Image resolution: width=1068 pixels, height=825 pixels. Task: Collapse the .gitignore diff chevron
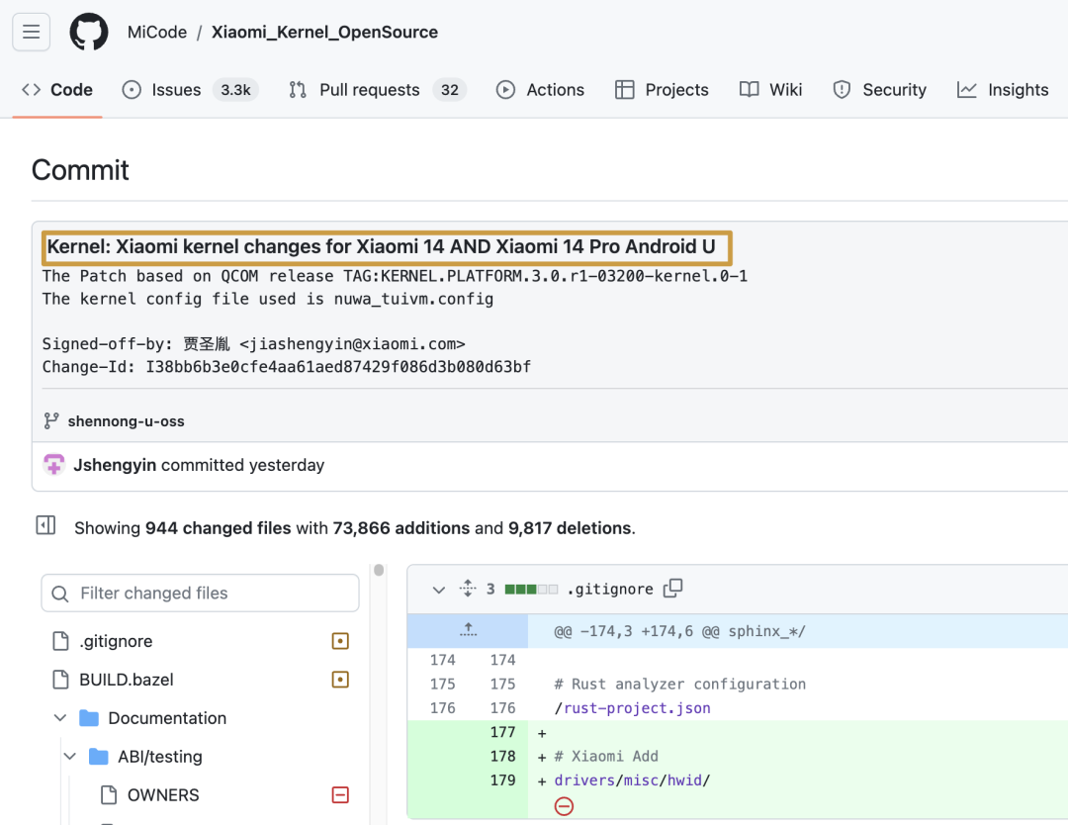tap(439, 590)
